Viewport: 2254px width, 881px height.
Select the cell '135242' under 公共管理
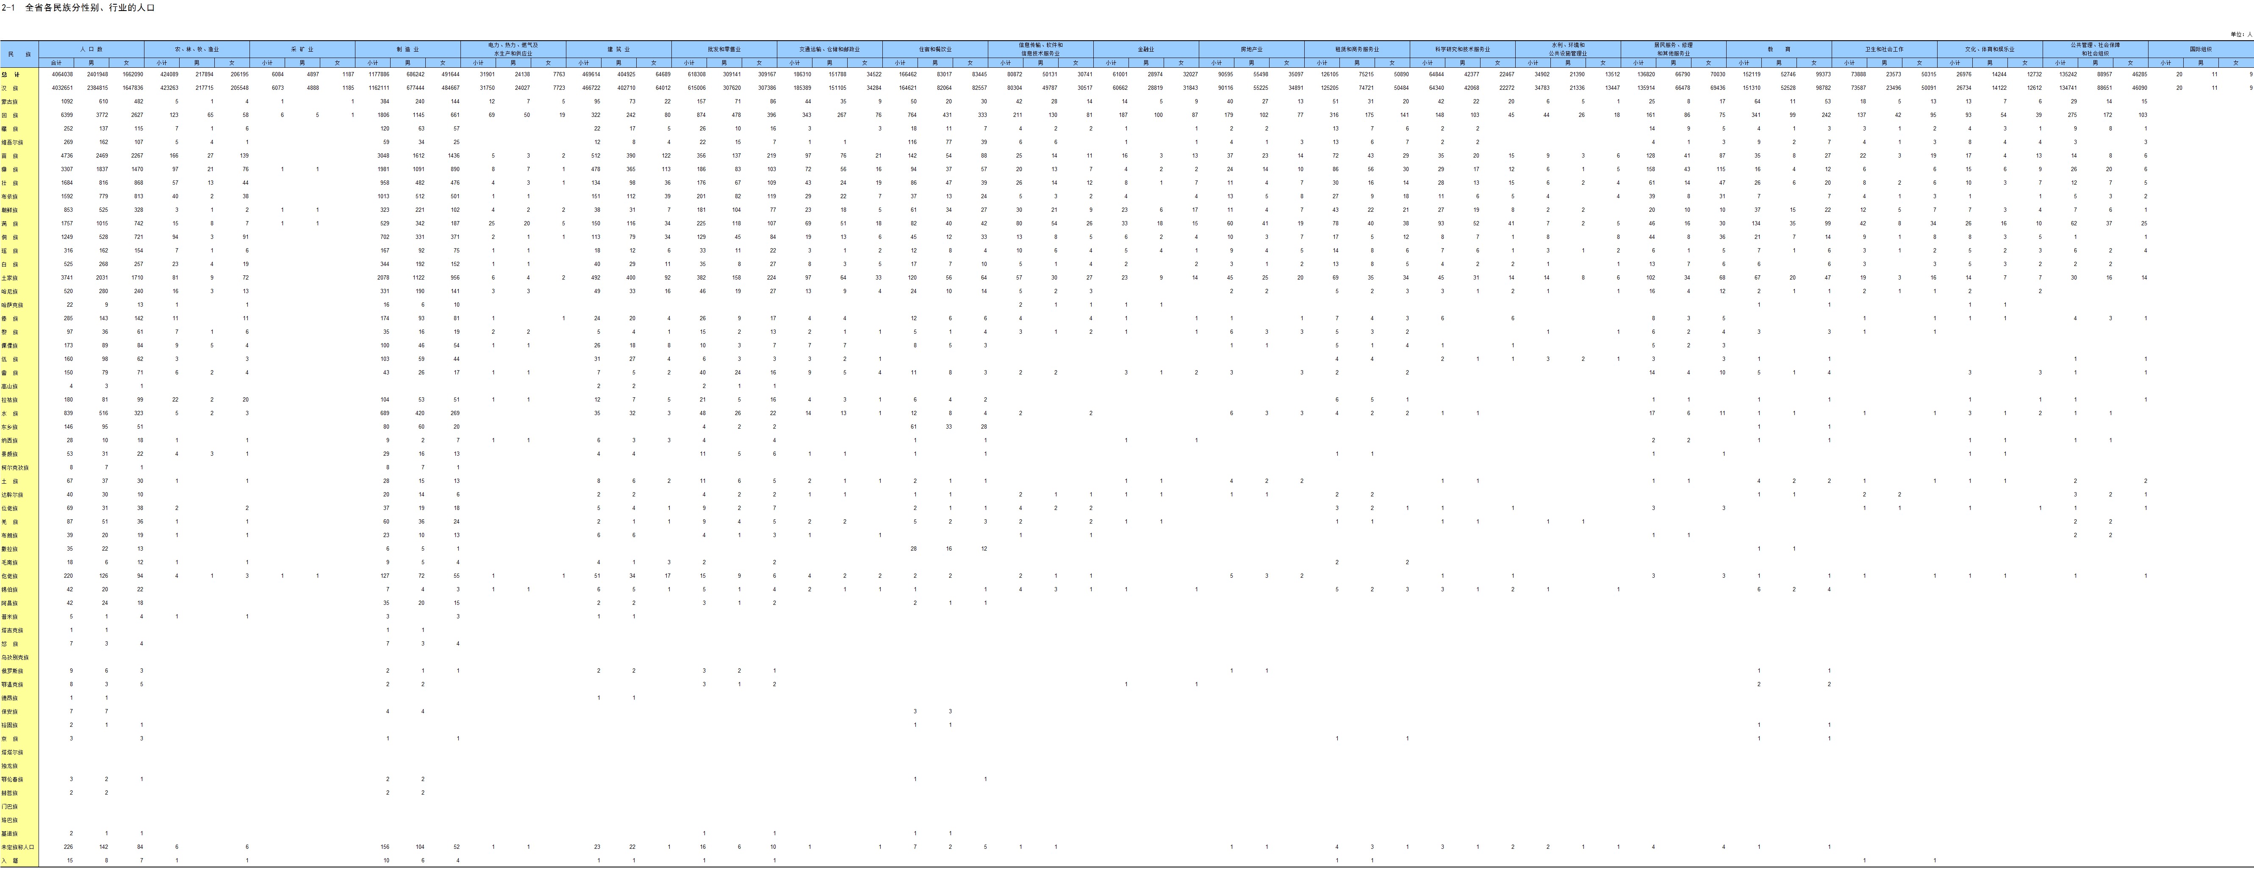pyautogui.click(x=2068, y=75)
